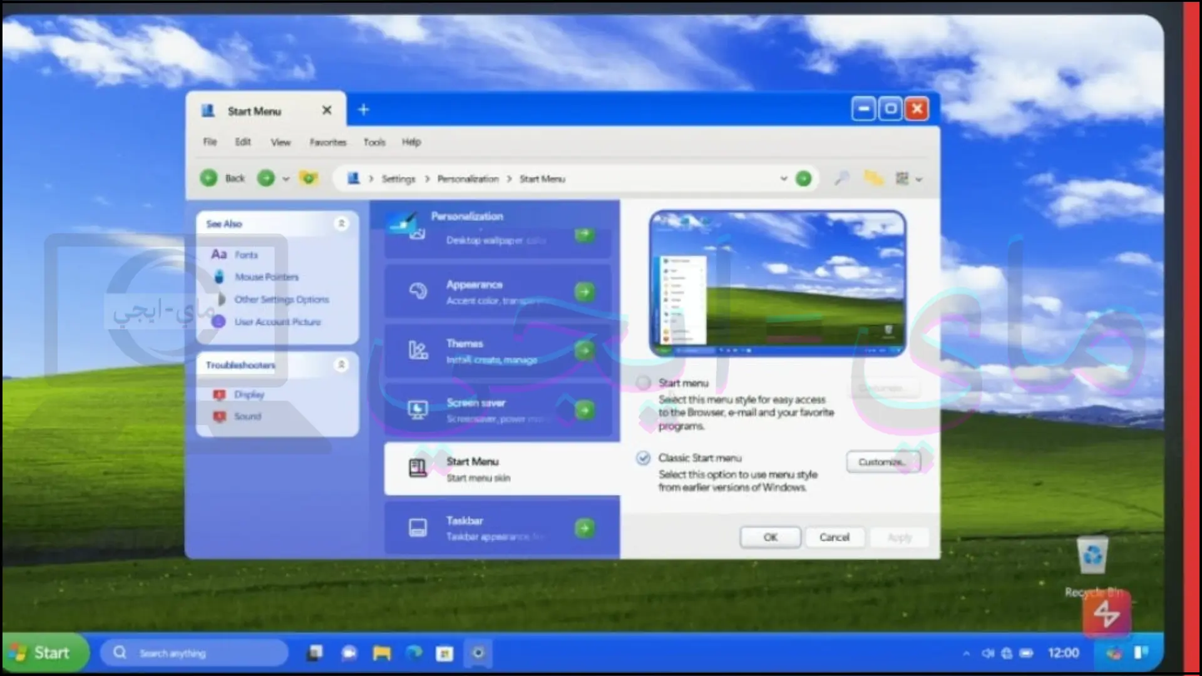Select the Themes category item
Screen dimensions: 1202x676
pyautogui.click(x=498, y=351)
